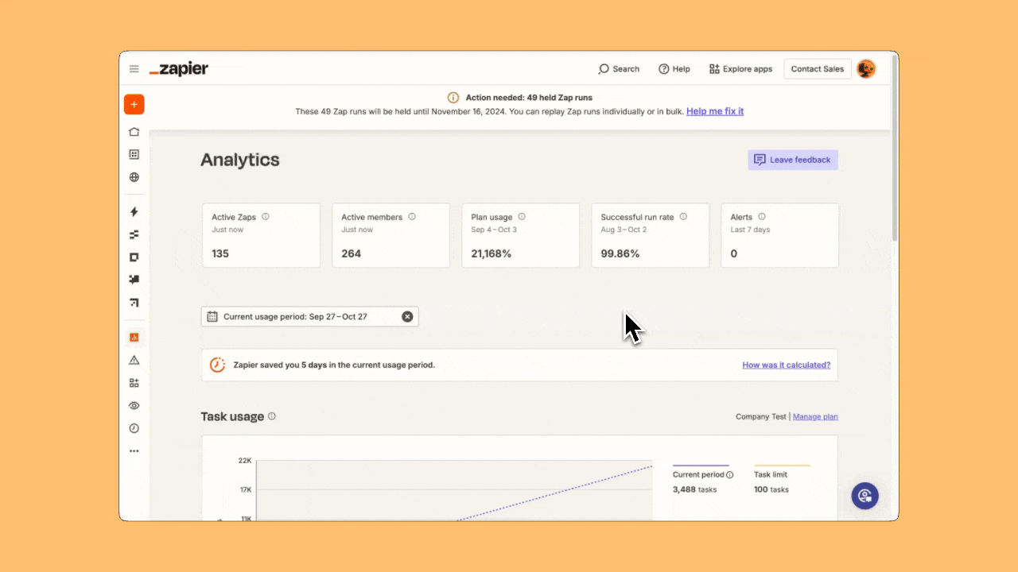This screenshot has height=572, width=1018.
Task: Open the Active members stat card
Action: point(390,235)
